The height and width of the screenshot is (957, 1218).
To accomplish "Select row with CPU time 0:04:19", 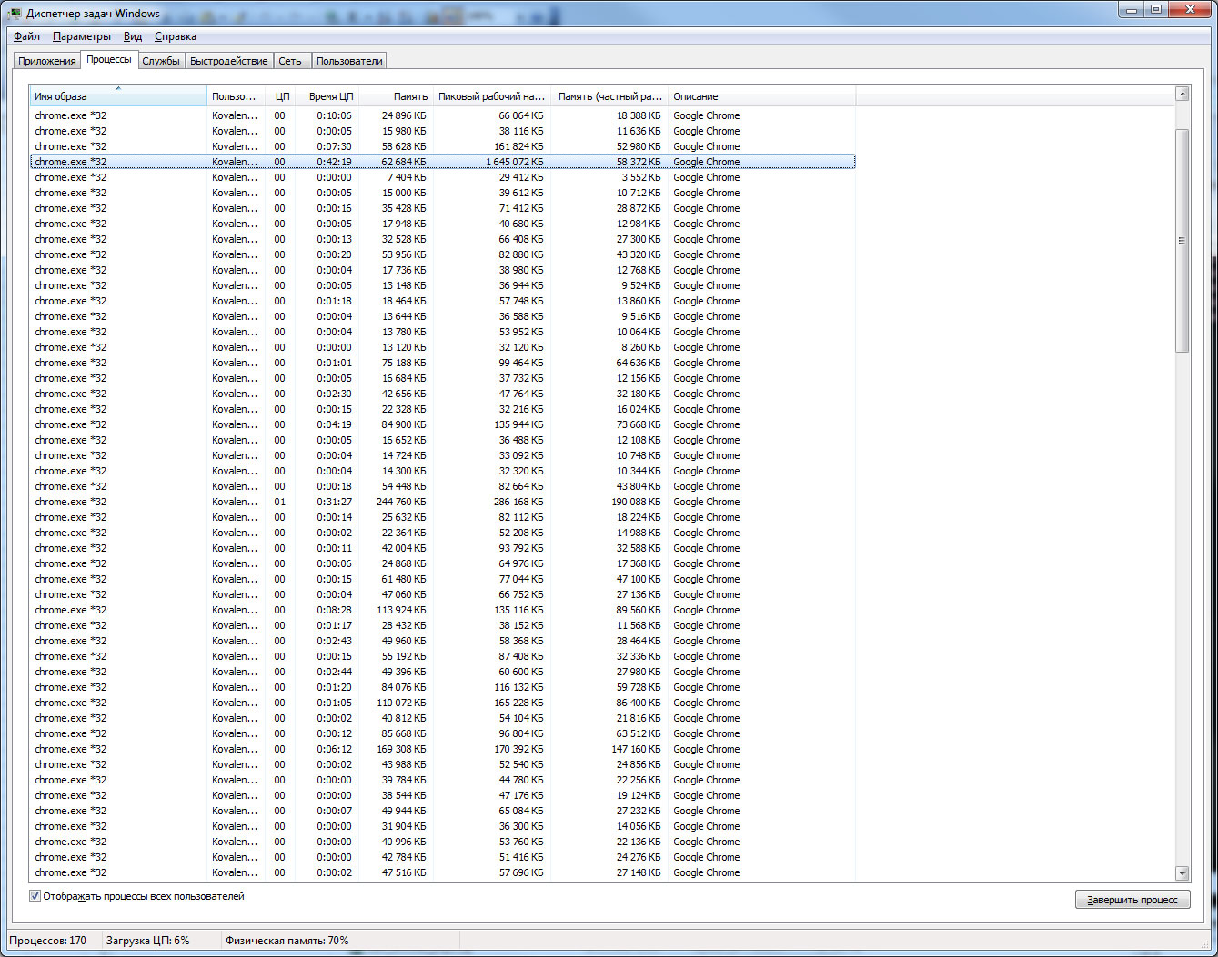I will [x=442, y=424].
